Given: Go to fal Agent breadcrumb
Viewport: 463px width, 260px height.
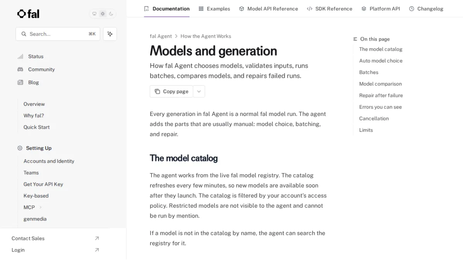Looking at the screenshot, I should (x=161, y=36).
